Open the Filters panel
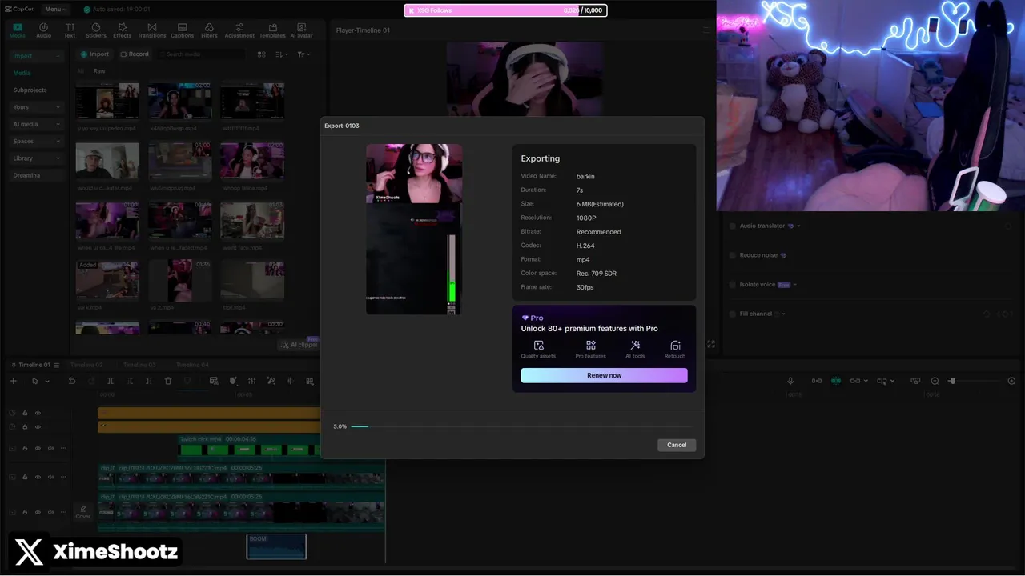The image size is (1025, 576). (x=209, y=30)
